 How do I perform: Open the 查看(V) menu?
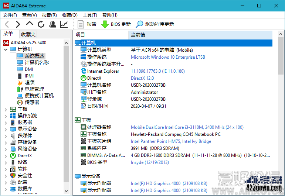[30, 15]
